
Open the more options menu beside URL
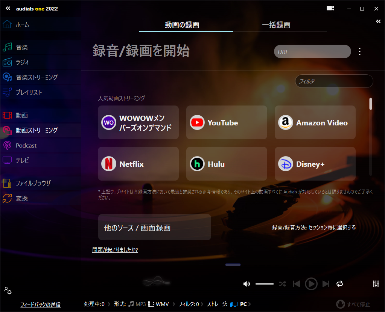tap(360, 51)
